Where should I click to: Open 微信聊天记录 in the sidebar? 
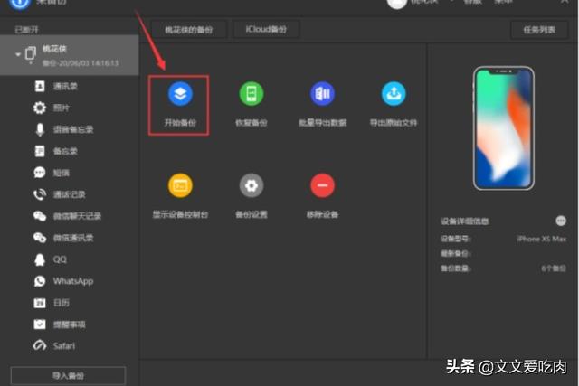point(76,216)
